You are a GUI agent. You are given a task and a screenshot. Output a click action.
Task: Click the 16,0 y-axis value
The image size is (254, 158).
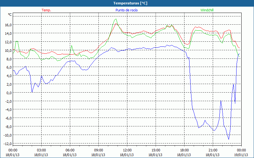[8, 25]
